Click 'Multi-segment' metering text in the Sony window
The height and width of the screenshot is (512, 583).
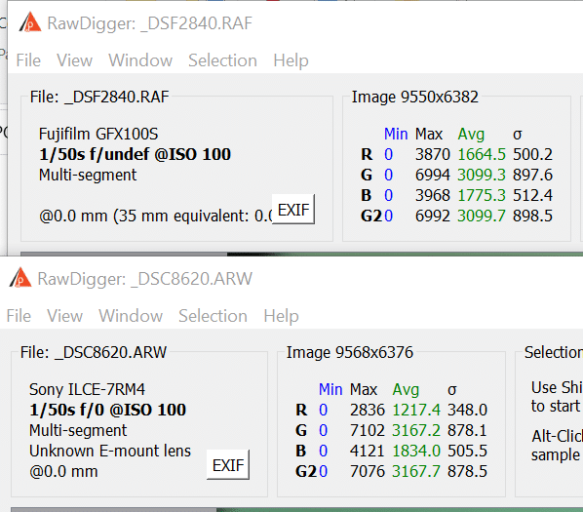(78, 431)
